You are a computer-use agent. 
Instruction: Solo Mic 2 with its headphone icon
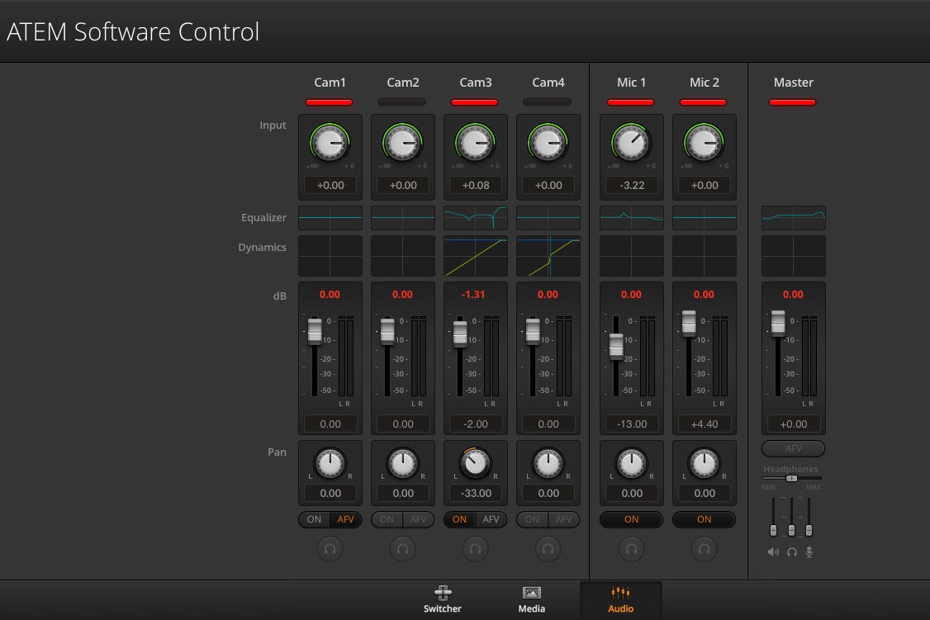tap(704, 549)
